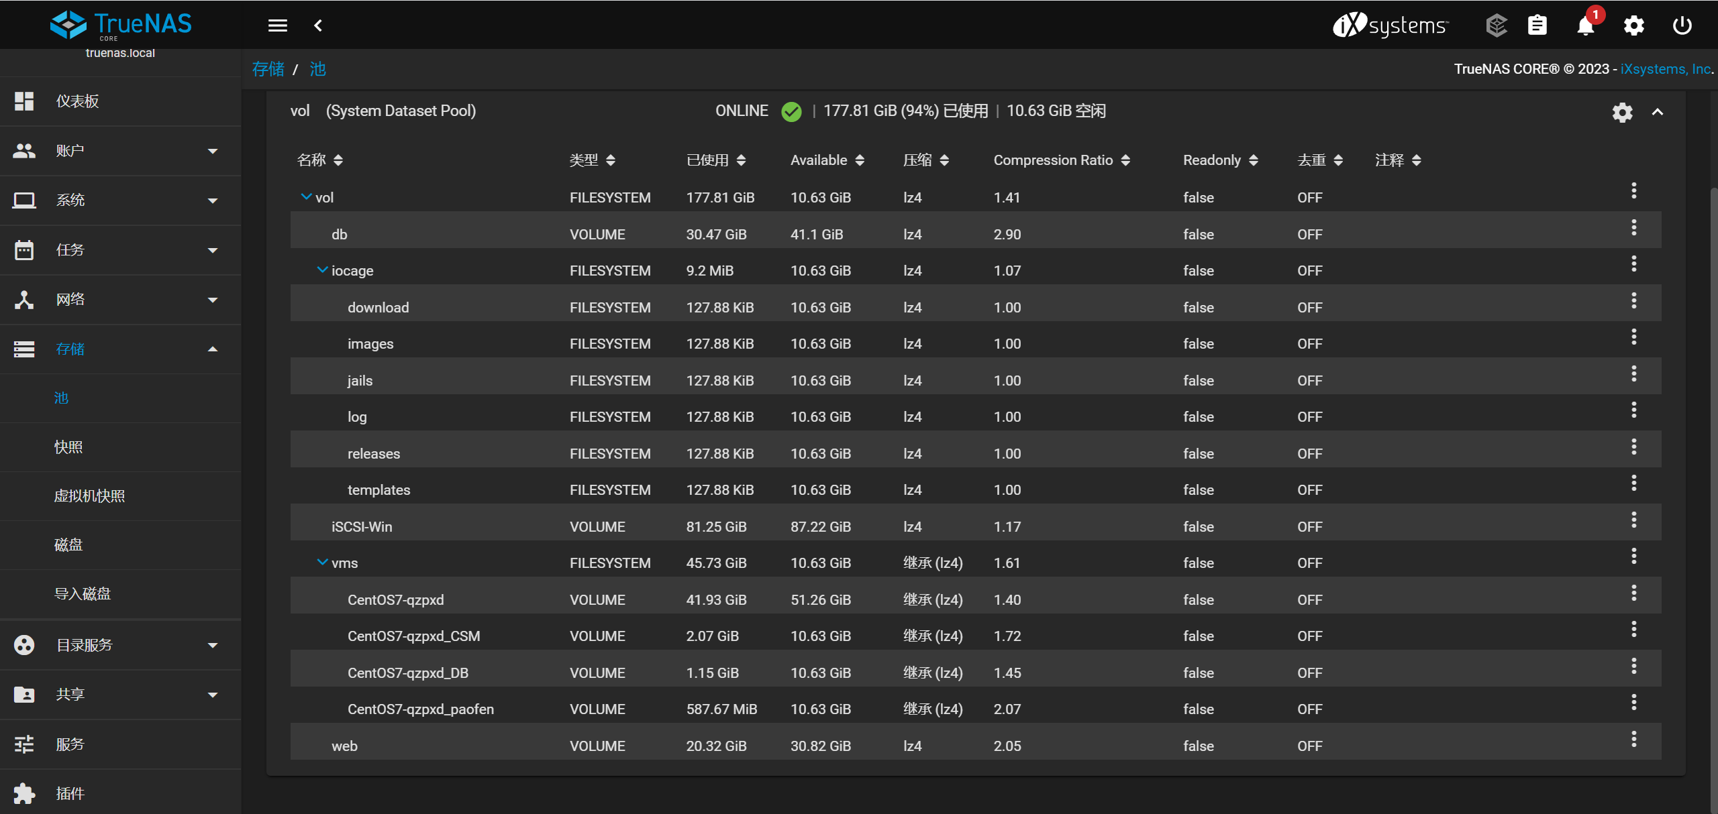Viewport: 1718px width, 814px height.
Task: Click the alerts bell icon
Action: [1585, 25]
